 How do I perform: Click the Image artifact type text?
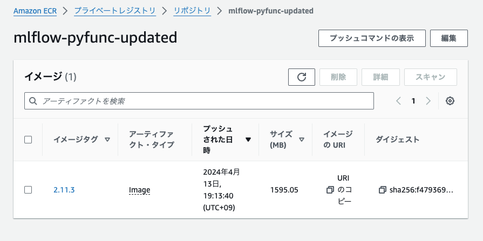[139, 190]
